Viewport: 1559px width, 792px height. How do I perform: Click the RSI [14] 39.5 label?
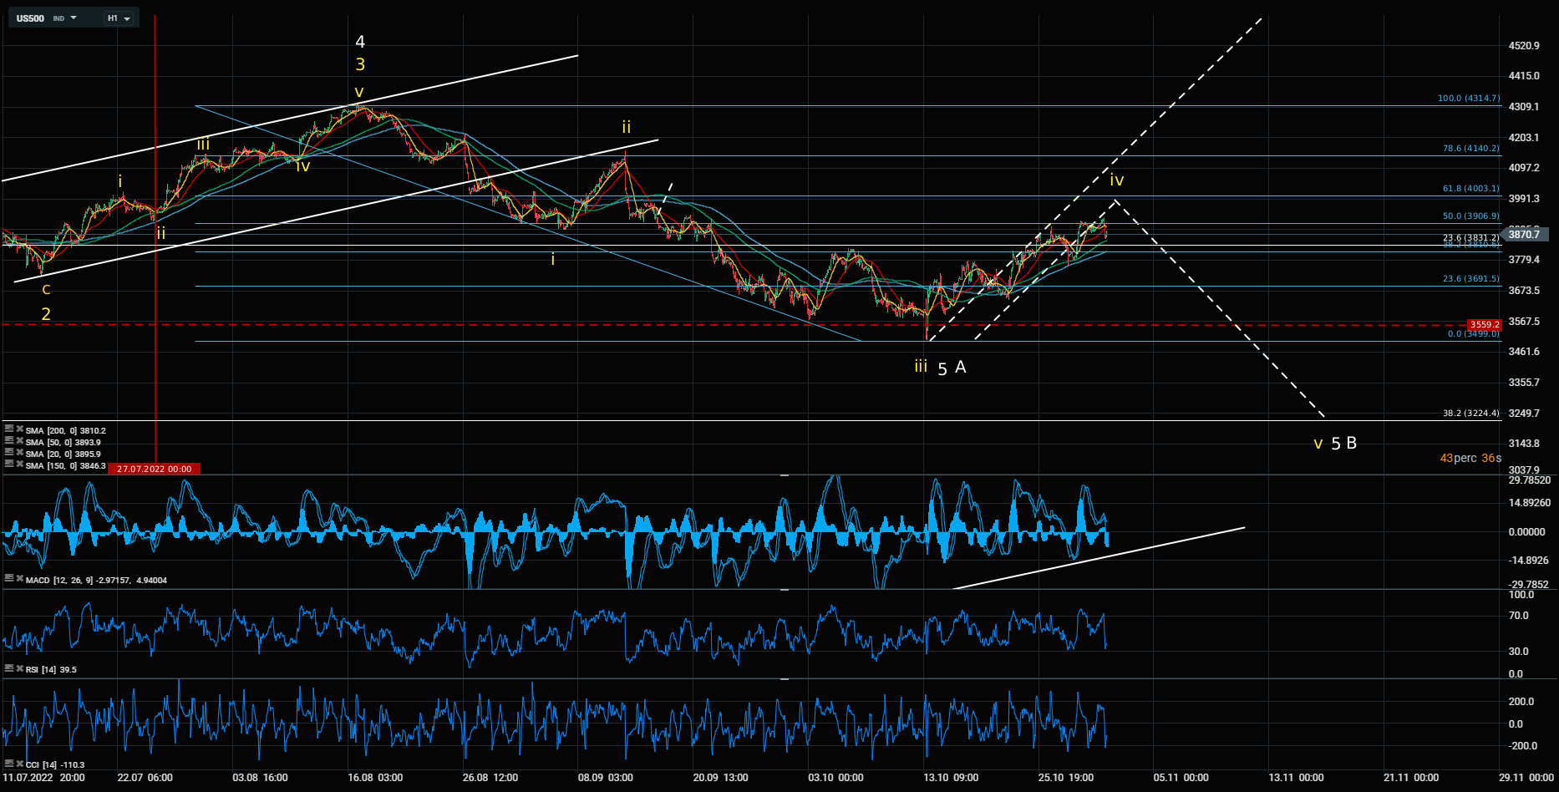pos(51,669)
